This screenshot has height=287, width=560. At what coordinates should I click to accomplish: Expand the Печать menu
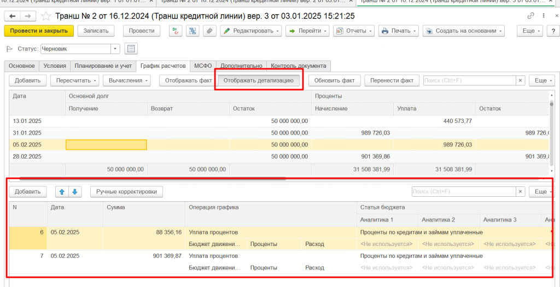click(x=399, y=31)
